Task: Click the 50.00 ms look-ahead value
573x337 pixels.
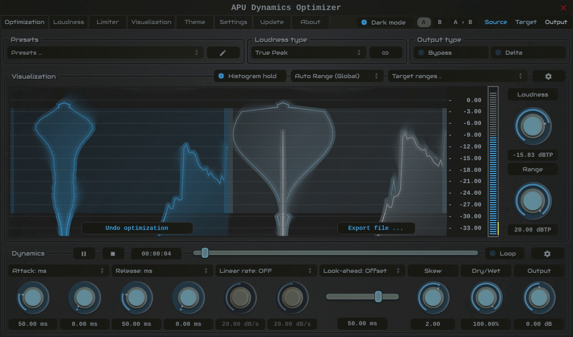Action: tap(362, 324)
